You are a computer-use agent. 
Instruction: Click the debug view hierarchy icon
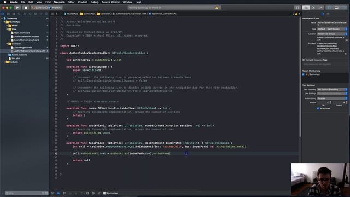[x=87, y=193]
